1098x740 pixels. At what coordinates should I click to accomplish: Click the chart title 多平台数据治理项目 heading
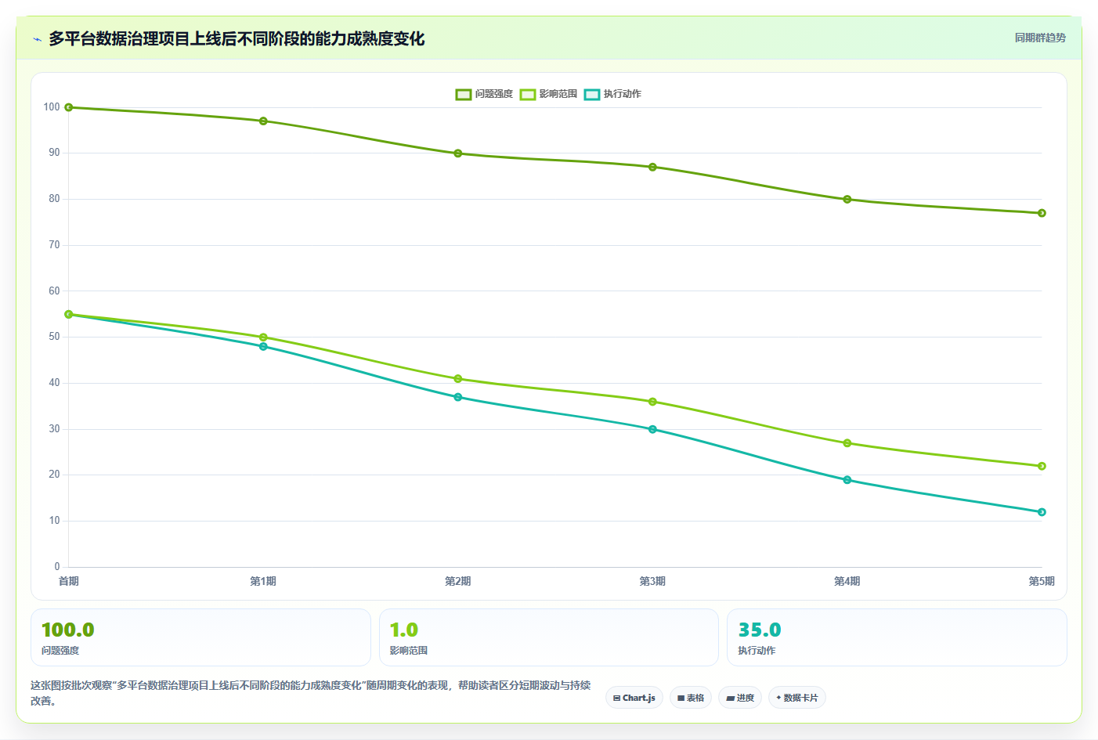click(x=237, y=39)
